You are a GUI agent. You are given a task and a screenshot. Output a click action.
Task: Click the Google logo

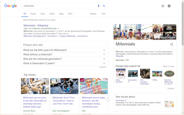pos(11,6)
